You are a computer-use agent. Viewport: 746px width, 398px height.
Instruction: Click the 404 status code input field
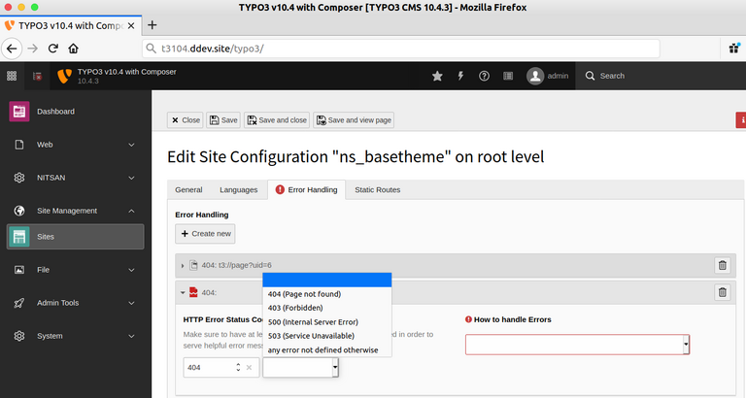(x=208, y=368)
